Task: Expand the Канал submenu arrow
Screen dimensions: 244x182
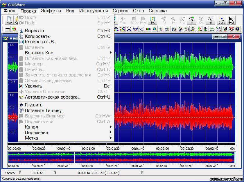Action: click(111, 127)
